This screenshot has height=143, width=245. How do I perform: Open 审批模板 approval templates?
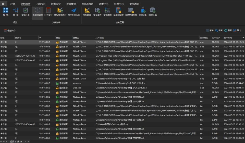coord(107,12)
